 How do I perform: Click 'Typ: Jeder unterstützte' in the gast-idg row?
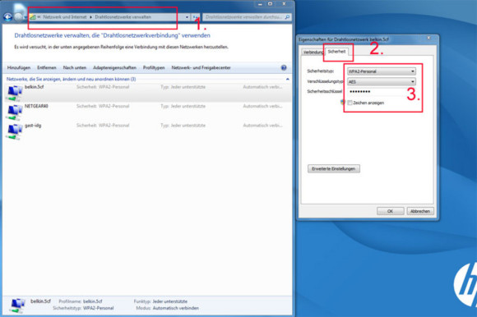coord(183,126)
